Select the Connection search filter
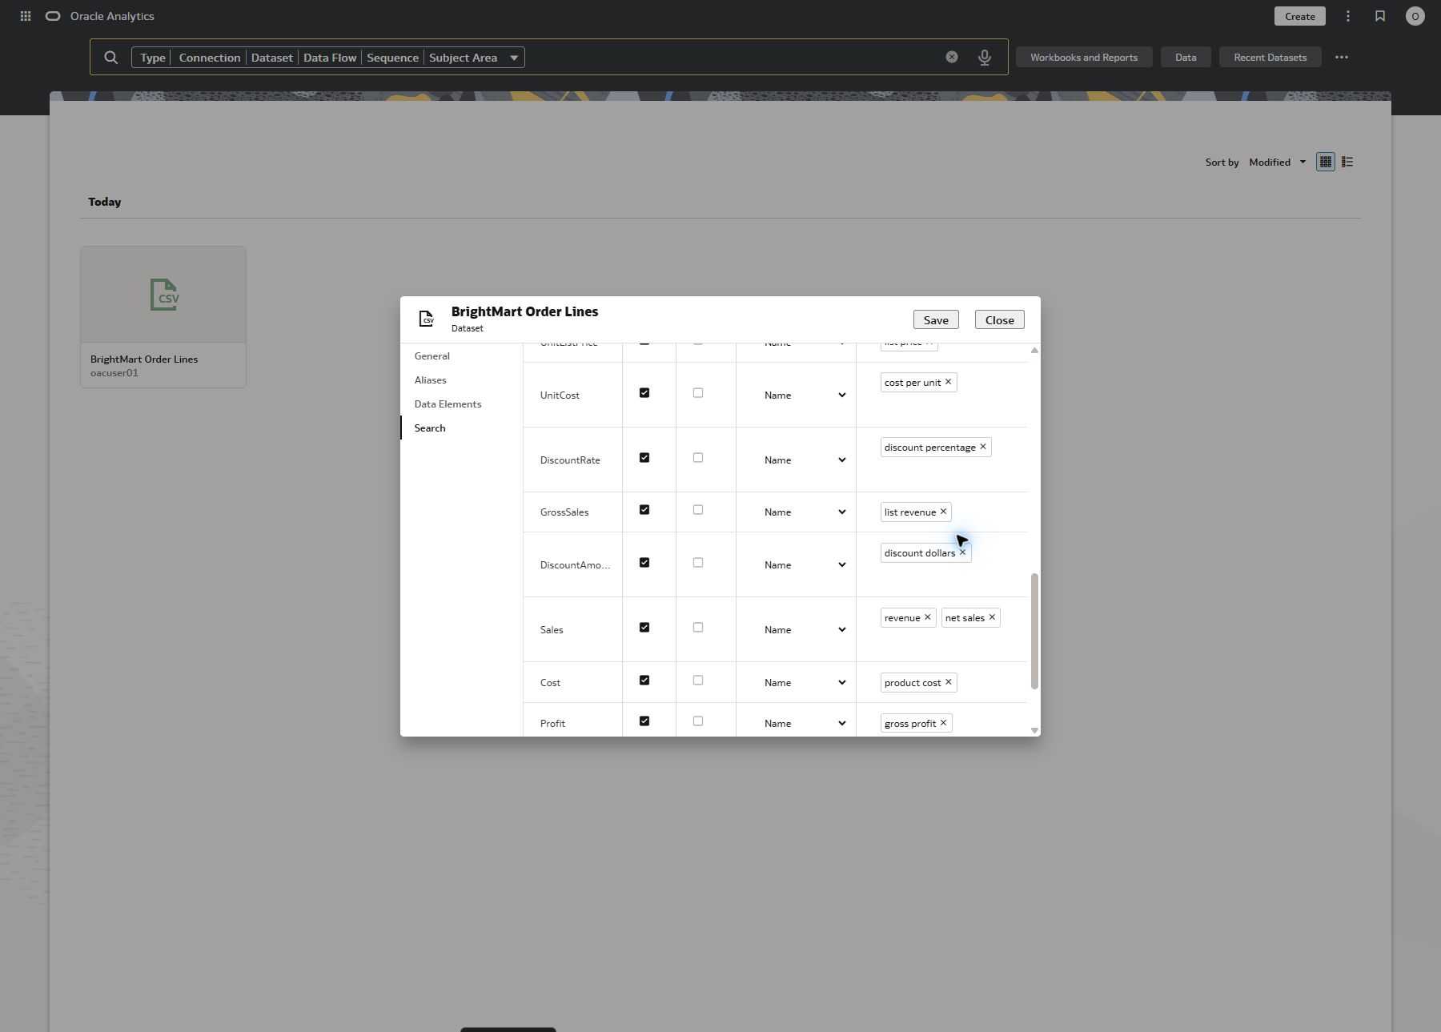Image resolution: width=1441 pixels, height=1032 pixels. coord(210,58)
